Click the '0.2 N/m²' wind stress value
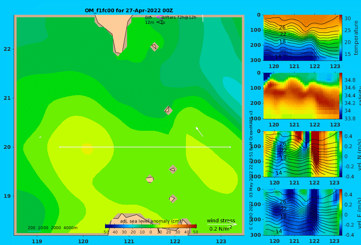 click(x=221, y=229)
